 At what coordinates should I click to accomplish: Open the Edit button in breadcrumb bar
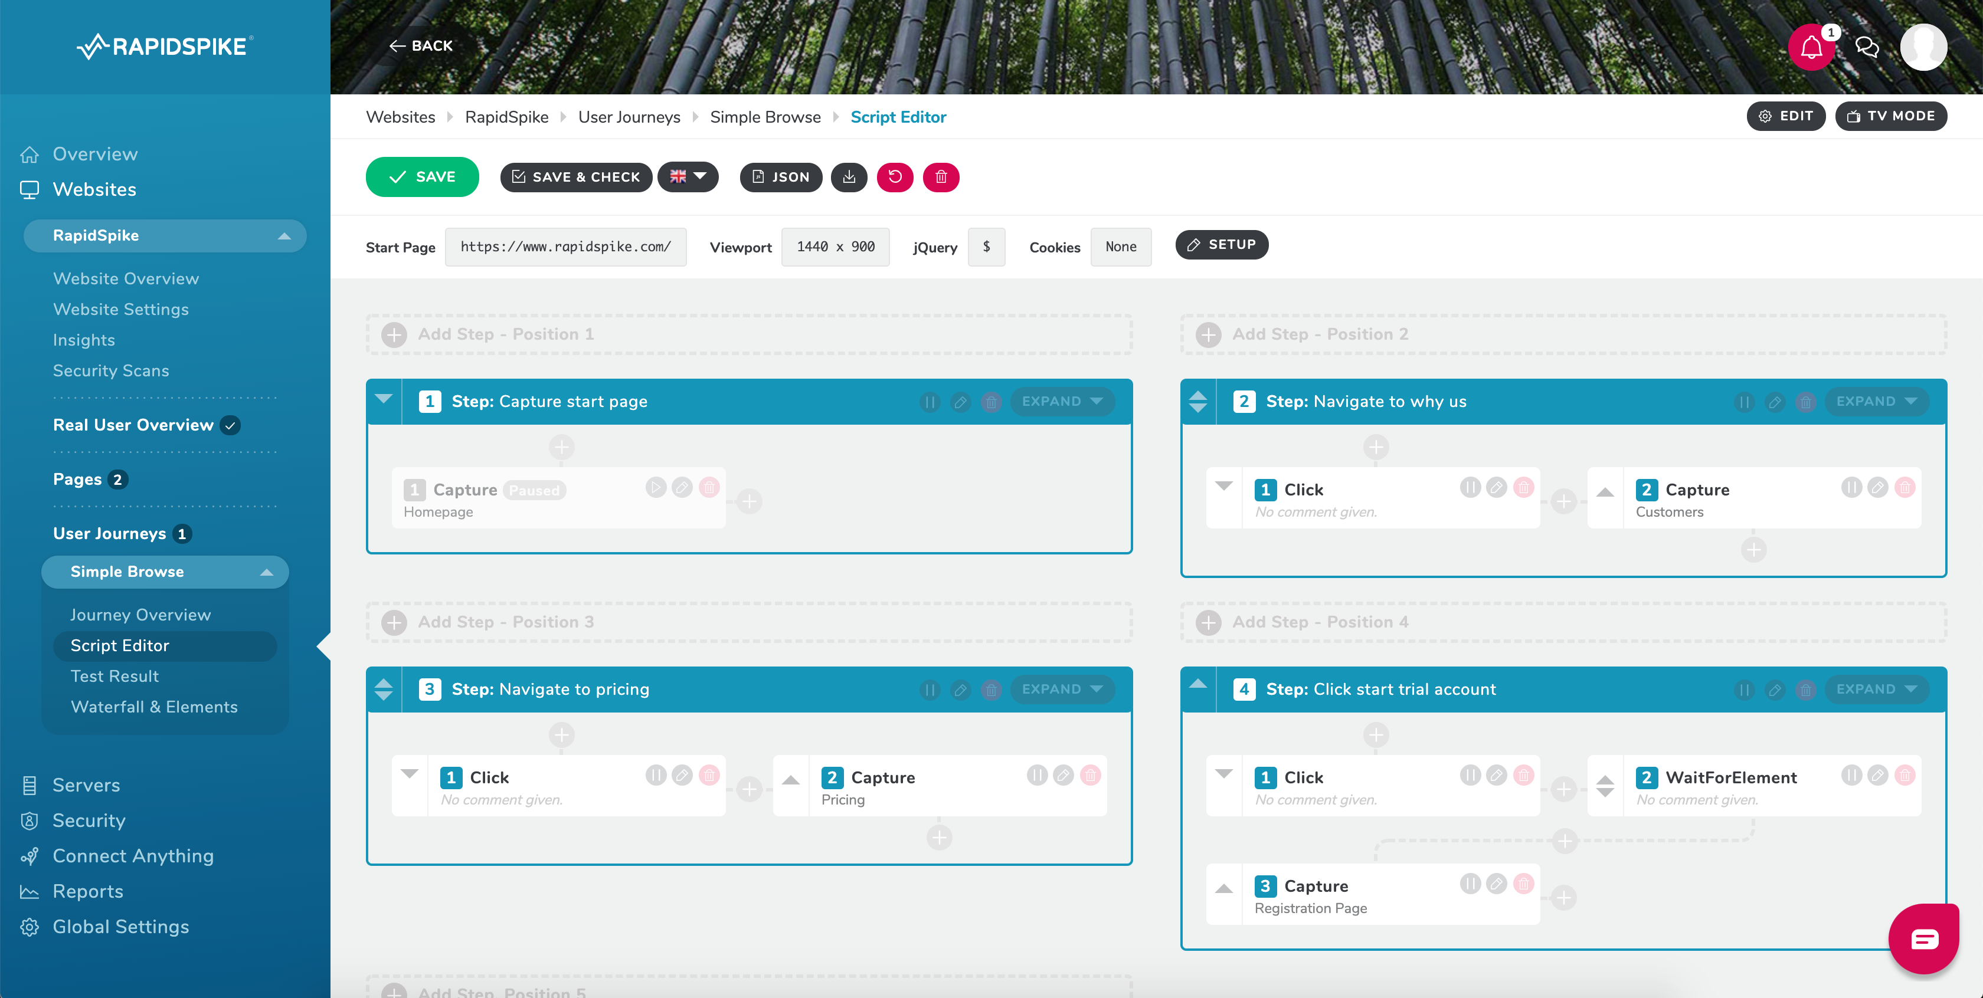1785,116
